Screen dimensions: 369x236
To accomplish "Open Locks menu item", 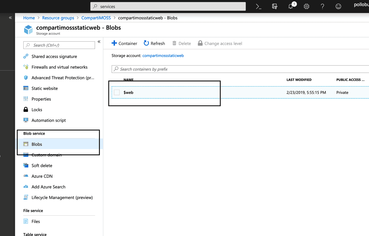I will [37, 109].
